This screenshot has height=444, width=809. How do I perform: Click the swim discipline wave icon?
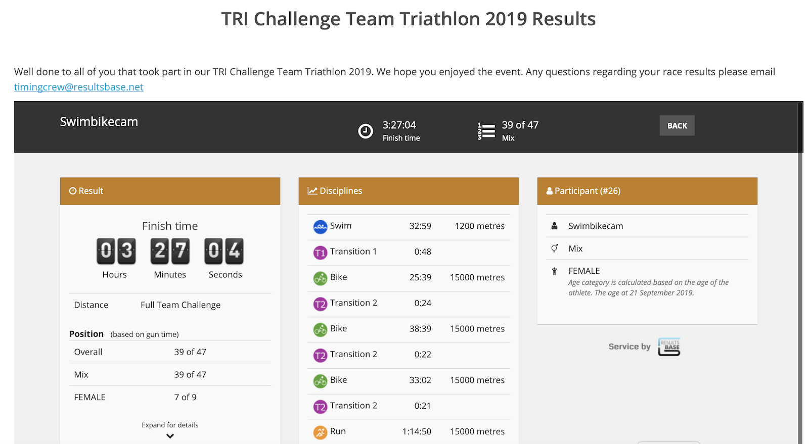pyautogui.click(x=320, y=227)
